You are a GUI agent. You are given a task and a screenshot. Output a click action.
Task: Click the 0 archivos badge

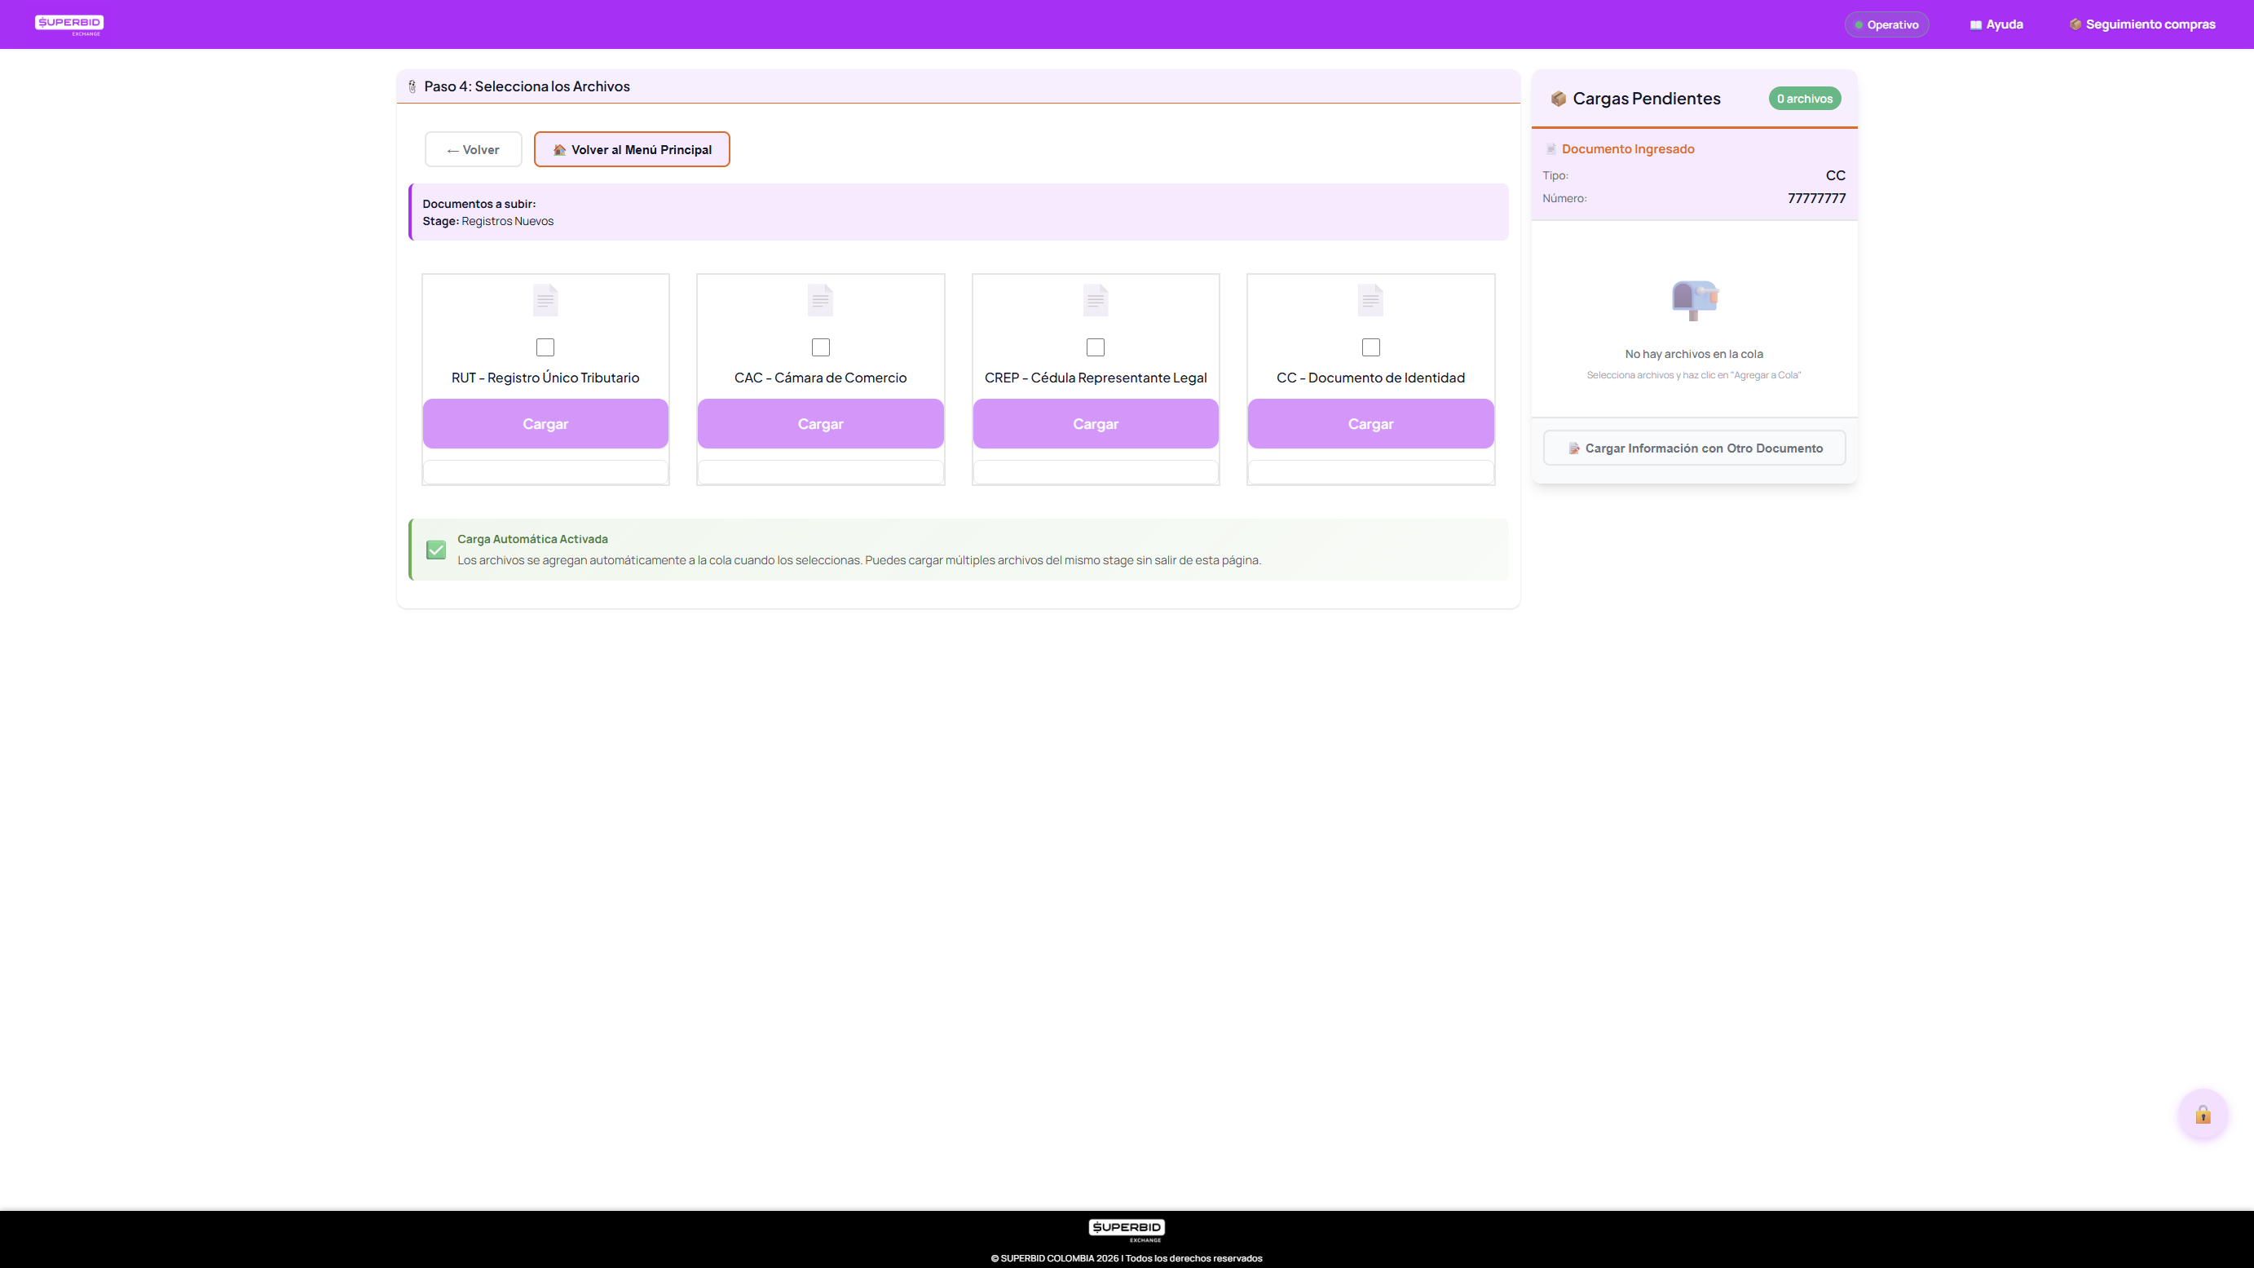click(x=1805, y=98)
